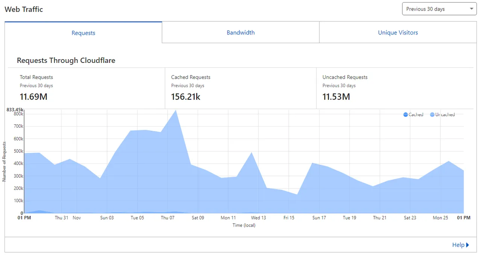Click the Wed 13 spike on the chart
Viewport: 481px width, 255px height.
click(251, 152)
